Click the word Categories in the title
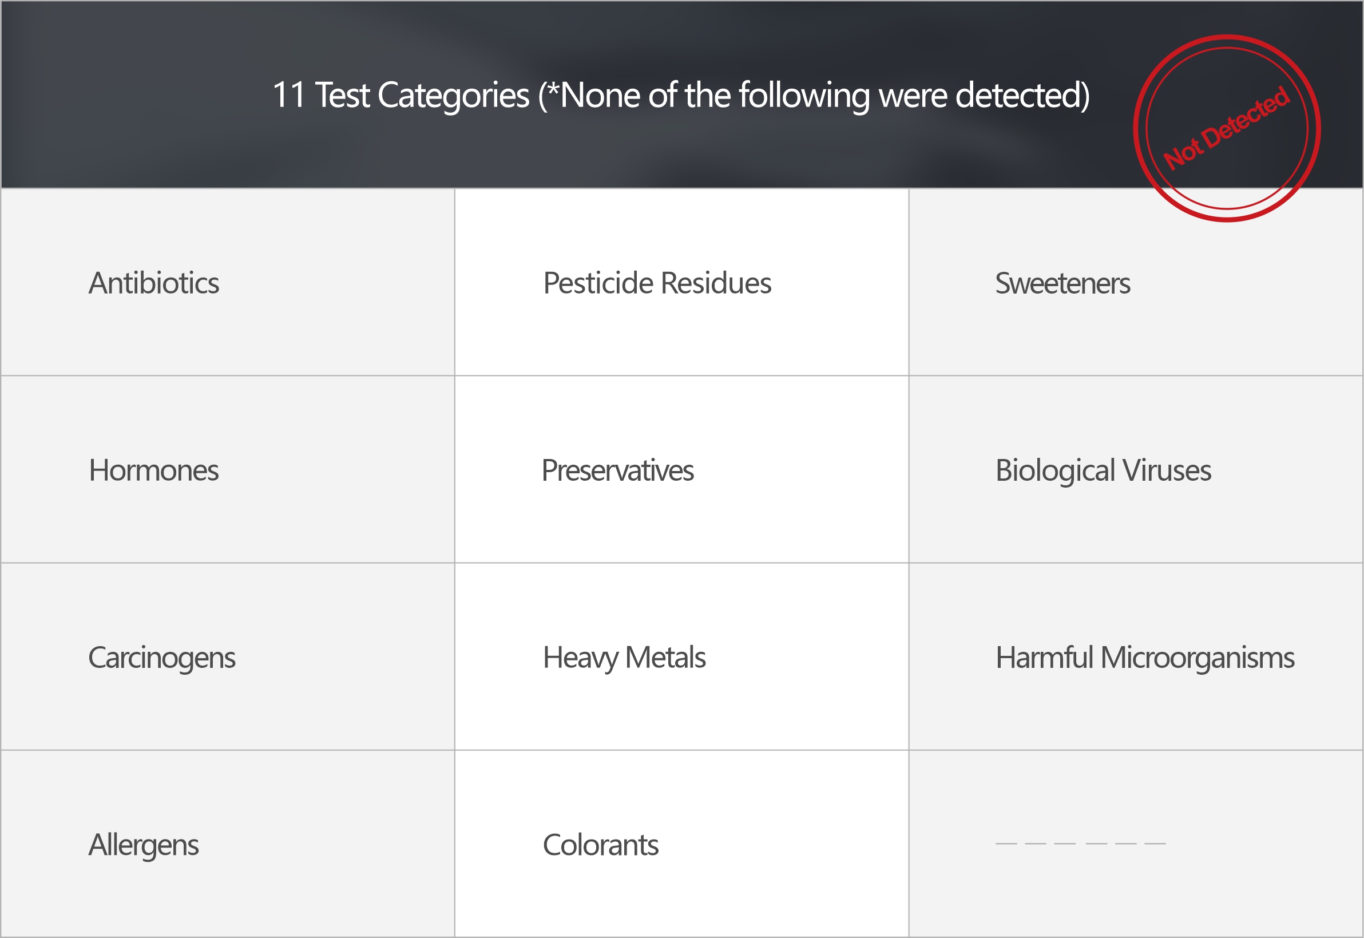 coord(453,95)
